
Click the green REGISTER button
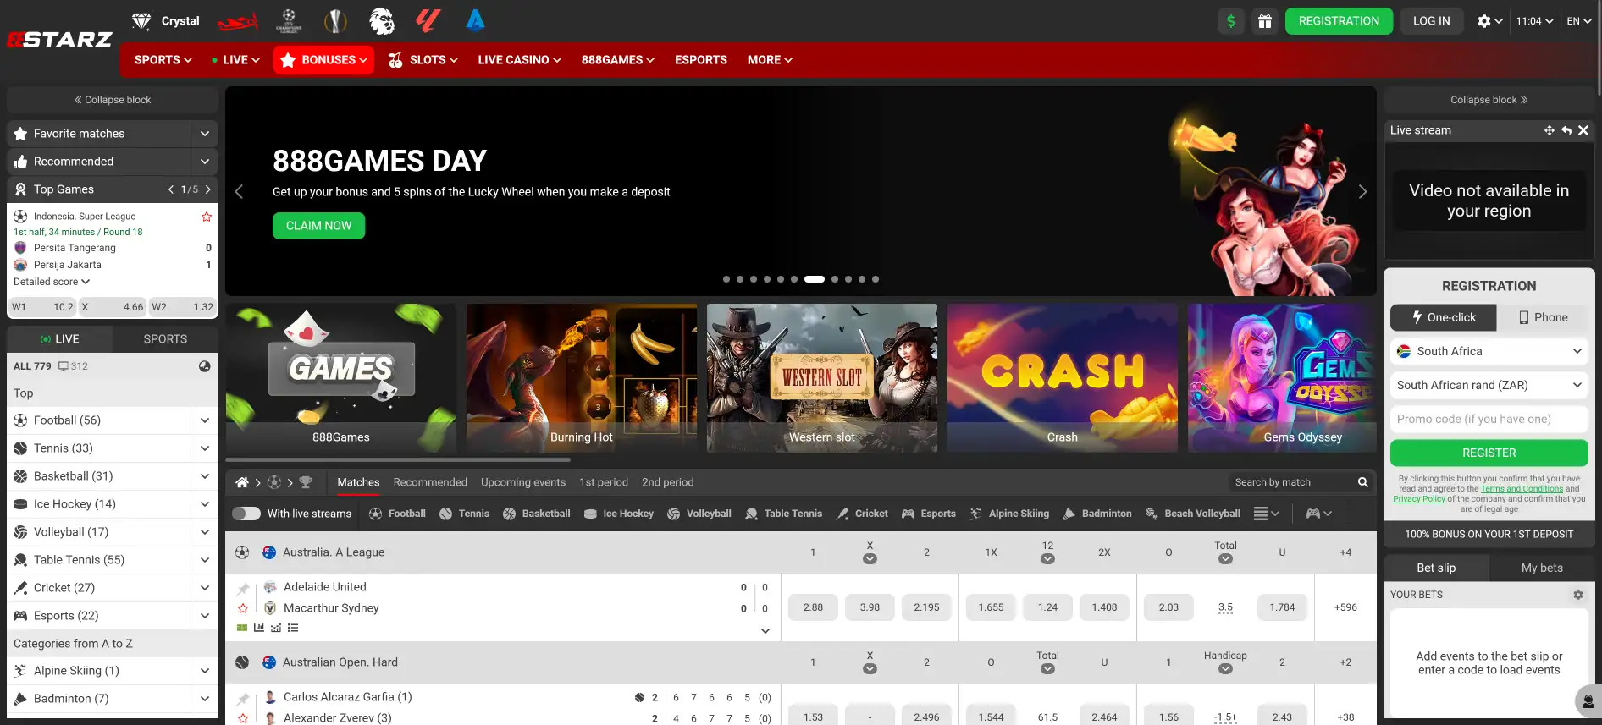(1489, 453)
